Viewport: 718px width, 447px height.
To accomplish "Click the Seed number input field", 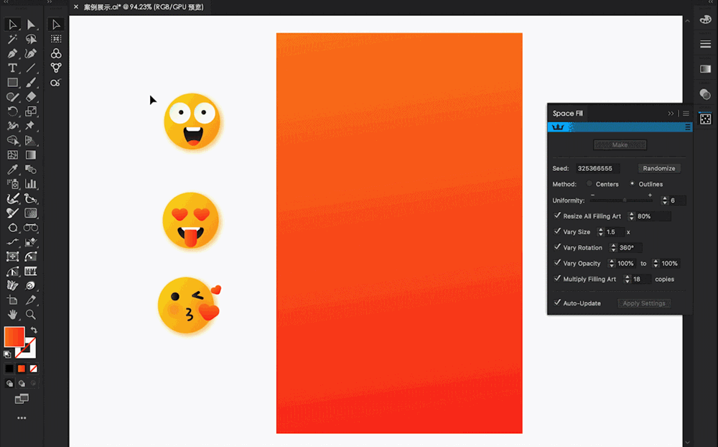I will [596, 168].
